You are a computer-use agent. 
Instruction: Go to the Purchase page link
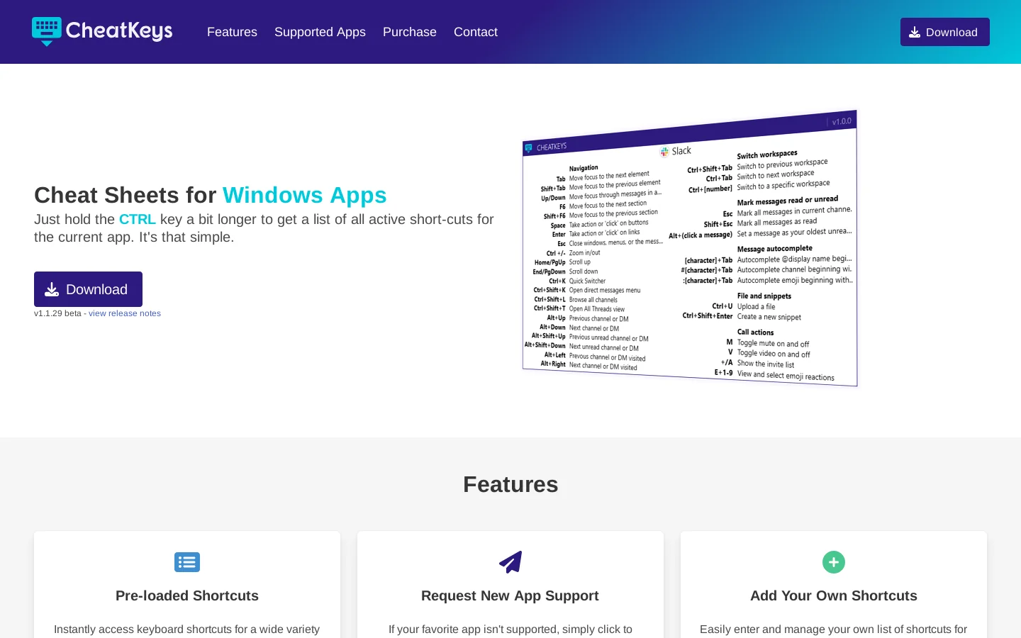coord(410,32)
